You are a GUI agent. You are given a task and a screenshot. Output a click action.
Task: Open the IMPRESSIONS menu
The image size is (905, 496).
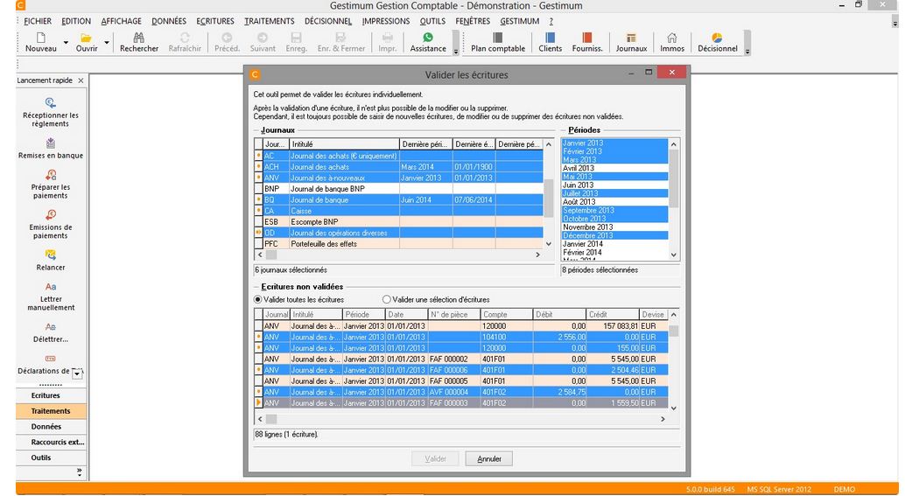(386, 21)
